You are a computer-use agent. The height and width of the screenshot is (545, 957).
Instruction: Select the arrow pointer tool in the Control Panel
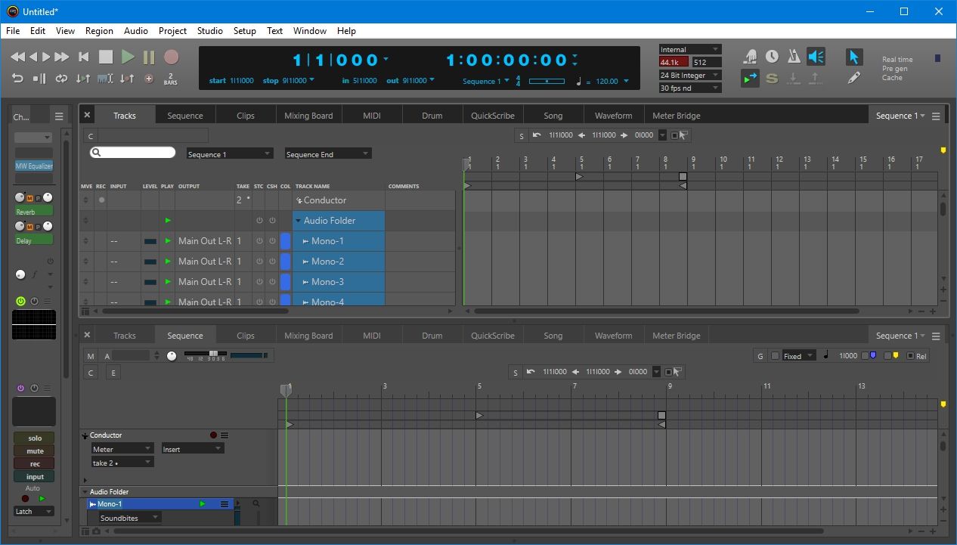[854, 57]
